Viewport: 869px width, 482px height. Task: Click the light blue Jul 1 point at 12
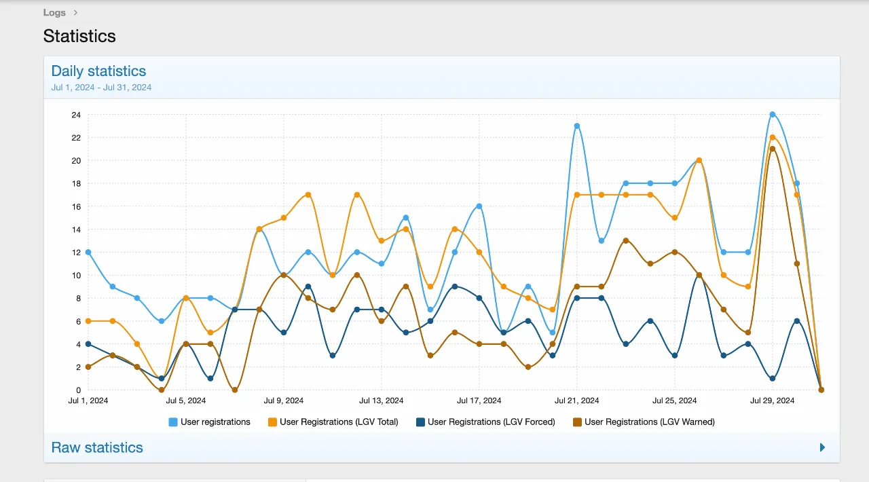point(88,252)
